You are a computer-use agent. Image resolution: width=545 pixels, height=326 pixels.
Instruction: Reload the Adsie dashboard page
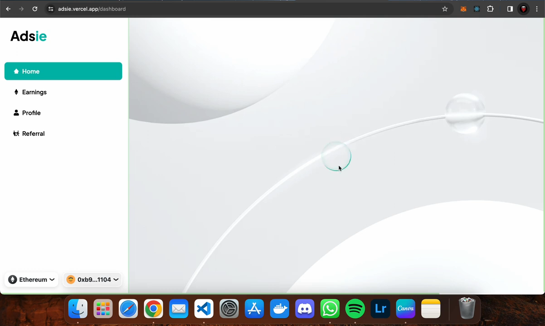pyautogui.click(x=35, y=9)
